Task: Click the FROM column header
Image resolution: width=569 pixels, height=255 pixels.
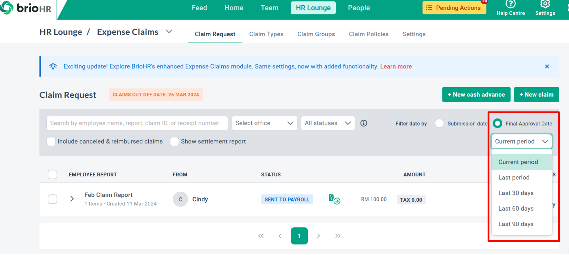Action: [180, 174]
